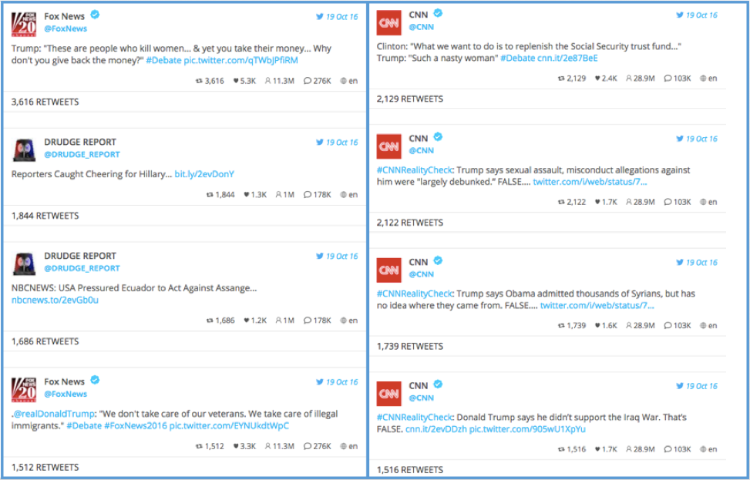Click Fox News name on the veterans tweet
The height and width of the screenshot is (480, 750).
[x=64, y=381]
